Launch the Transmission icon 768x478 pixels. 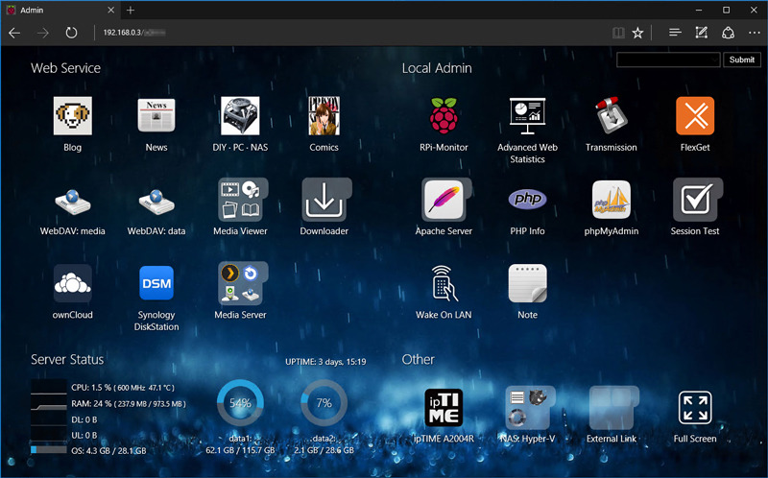point(612,115)
